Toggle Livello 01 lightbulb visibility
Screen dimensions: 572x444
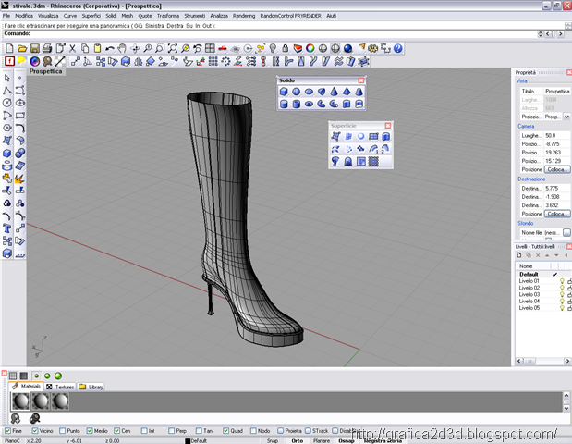562,281
